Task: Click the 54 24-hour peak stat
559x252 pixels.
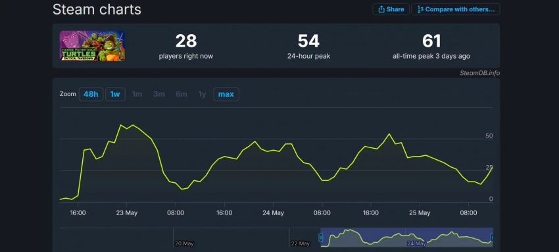Action: coord(308,46)
